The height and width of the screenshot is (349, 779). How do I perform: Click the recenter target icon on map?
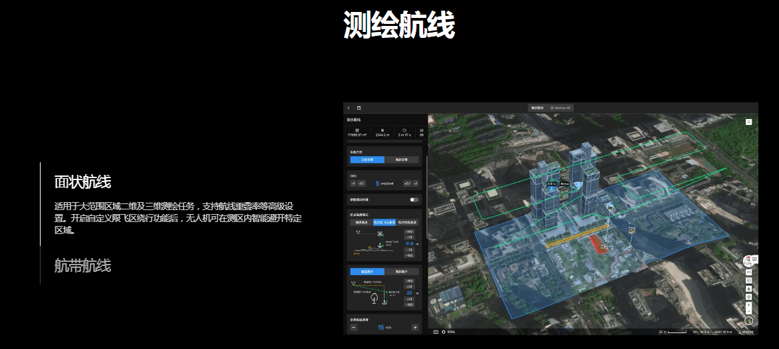(x=749, y=296)
